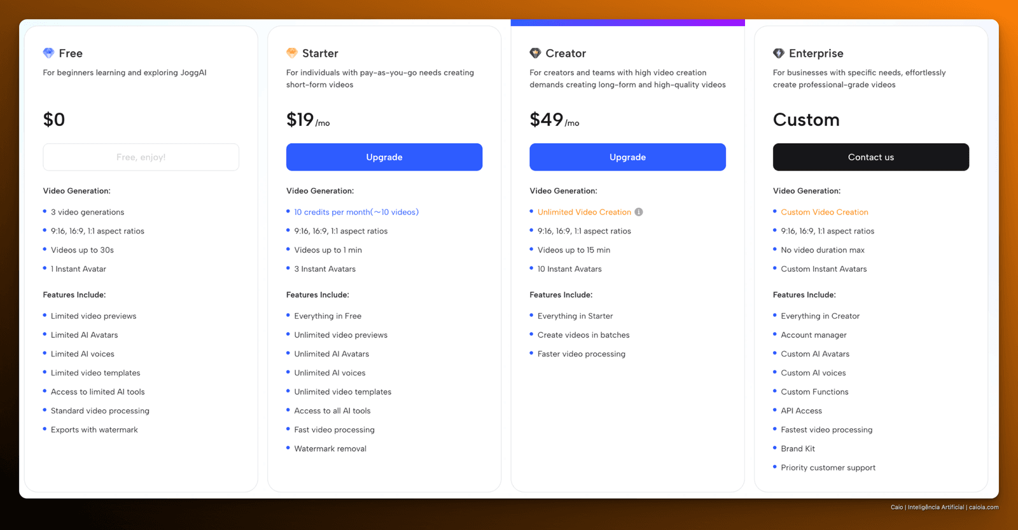Click Upgrade button on Starter plan

point(384,157)
